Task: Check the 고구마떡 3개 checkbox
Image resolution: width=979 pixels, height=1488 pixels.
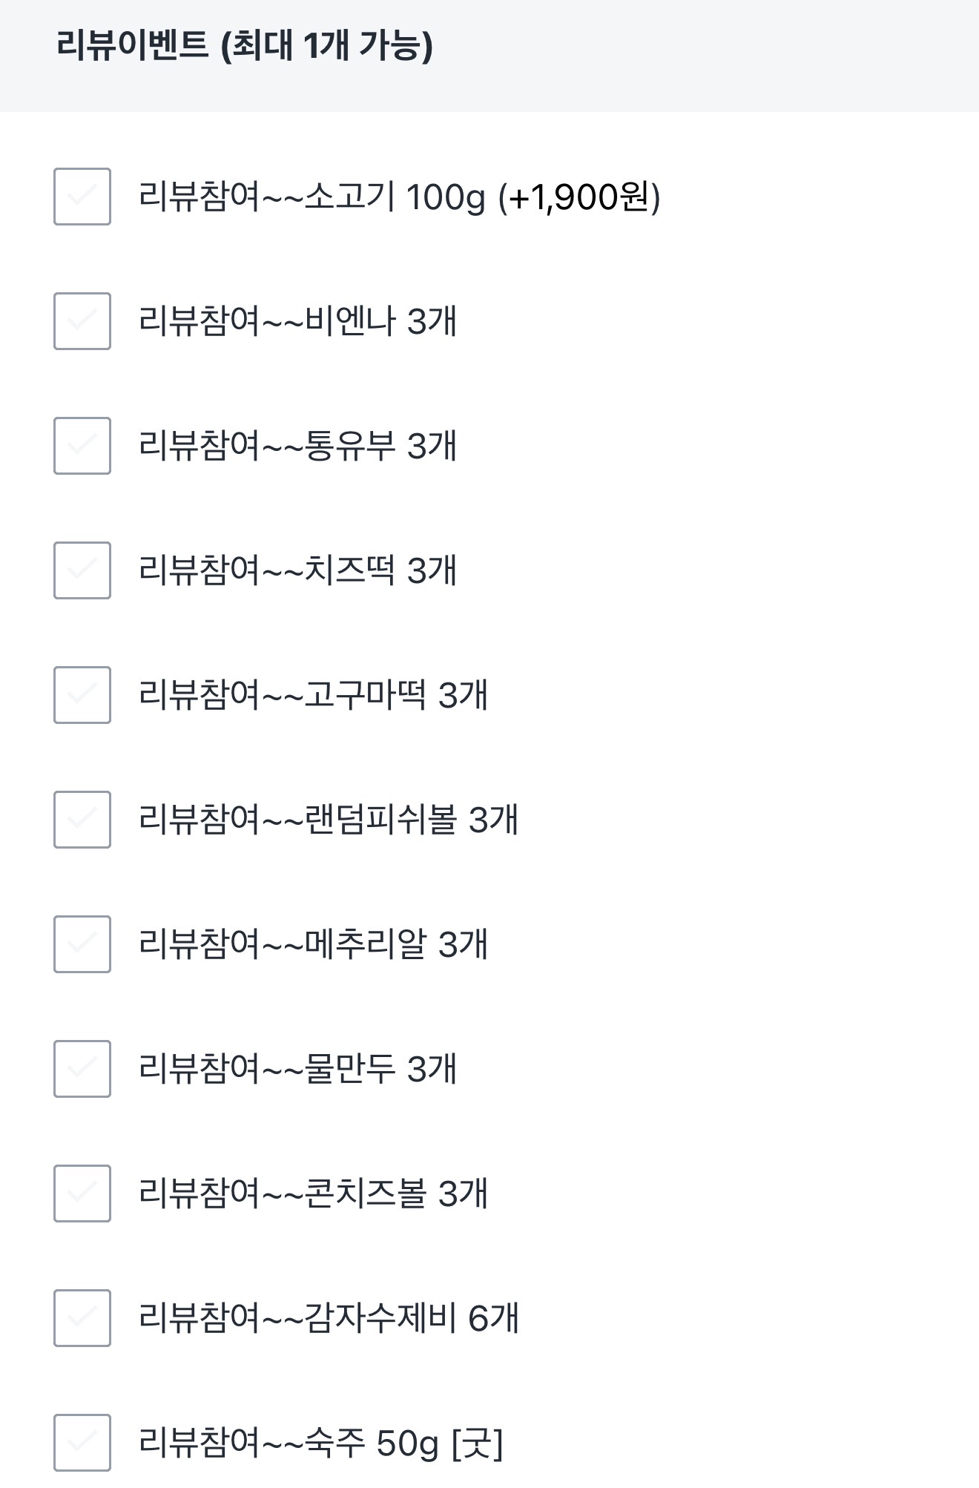Action: 82,695
